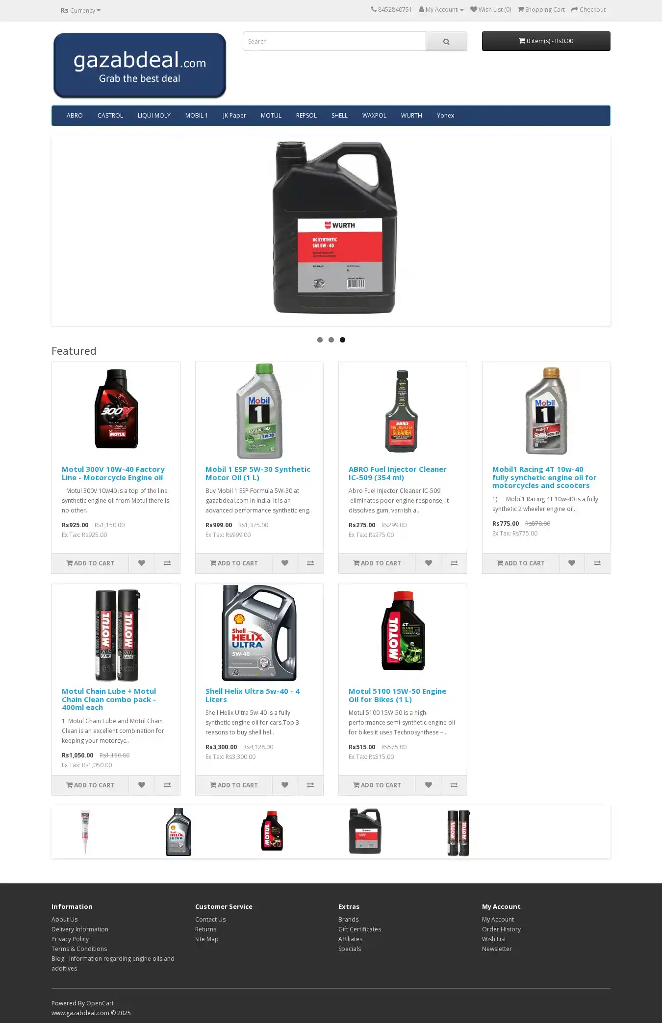This screenshot has height=1023, width=662.
Task: Add ABRO Fuel Injector Cleaner to wishlist
Action: pos(428,563)
